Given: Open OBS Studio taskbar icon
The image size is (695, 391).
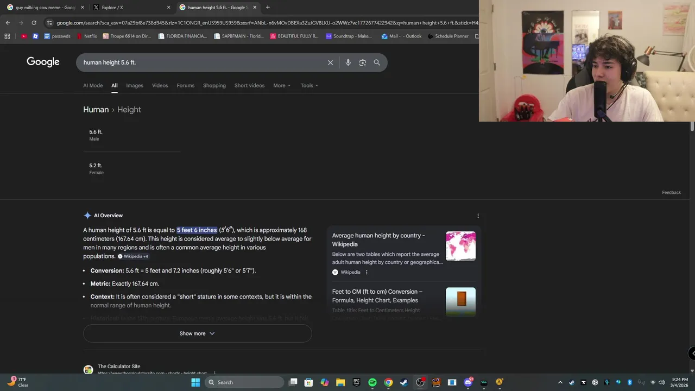Looking at the screenshot, I should [x=420, y=382].
